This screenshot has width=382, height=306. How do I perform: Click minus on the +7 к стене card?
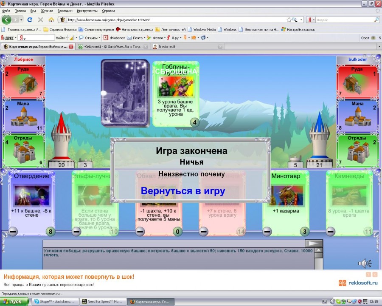coord(203,231)
